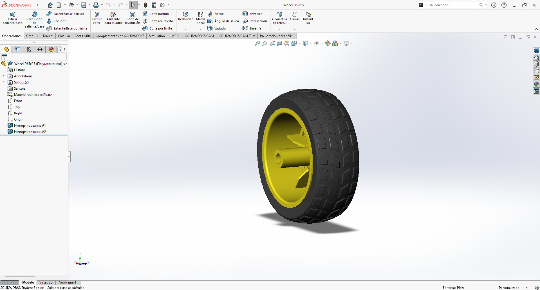The width and height of the screenshot is (540, 290).
Task: Select Revolución de saliente/base tool
Action: 35,20
